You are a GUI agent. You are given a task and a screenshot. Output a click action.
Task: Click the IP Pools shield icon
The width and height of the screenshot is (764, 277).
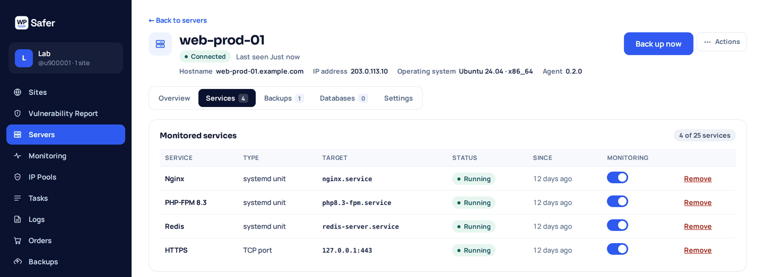pyautogui.click(x=18, y=177)
